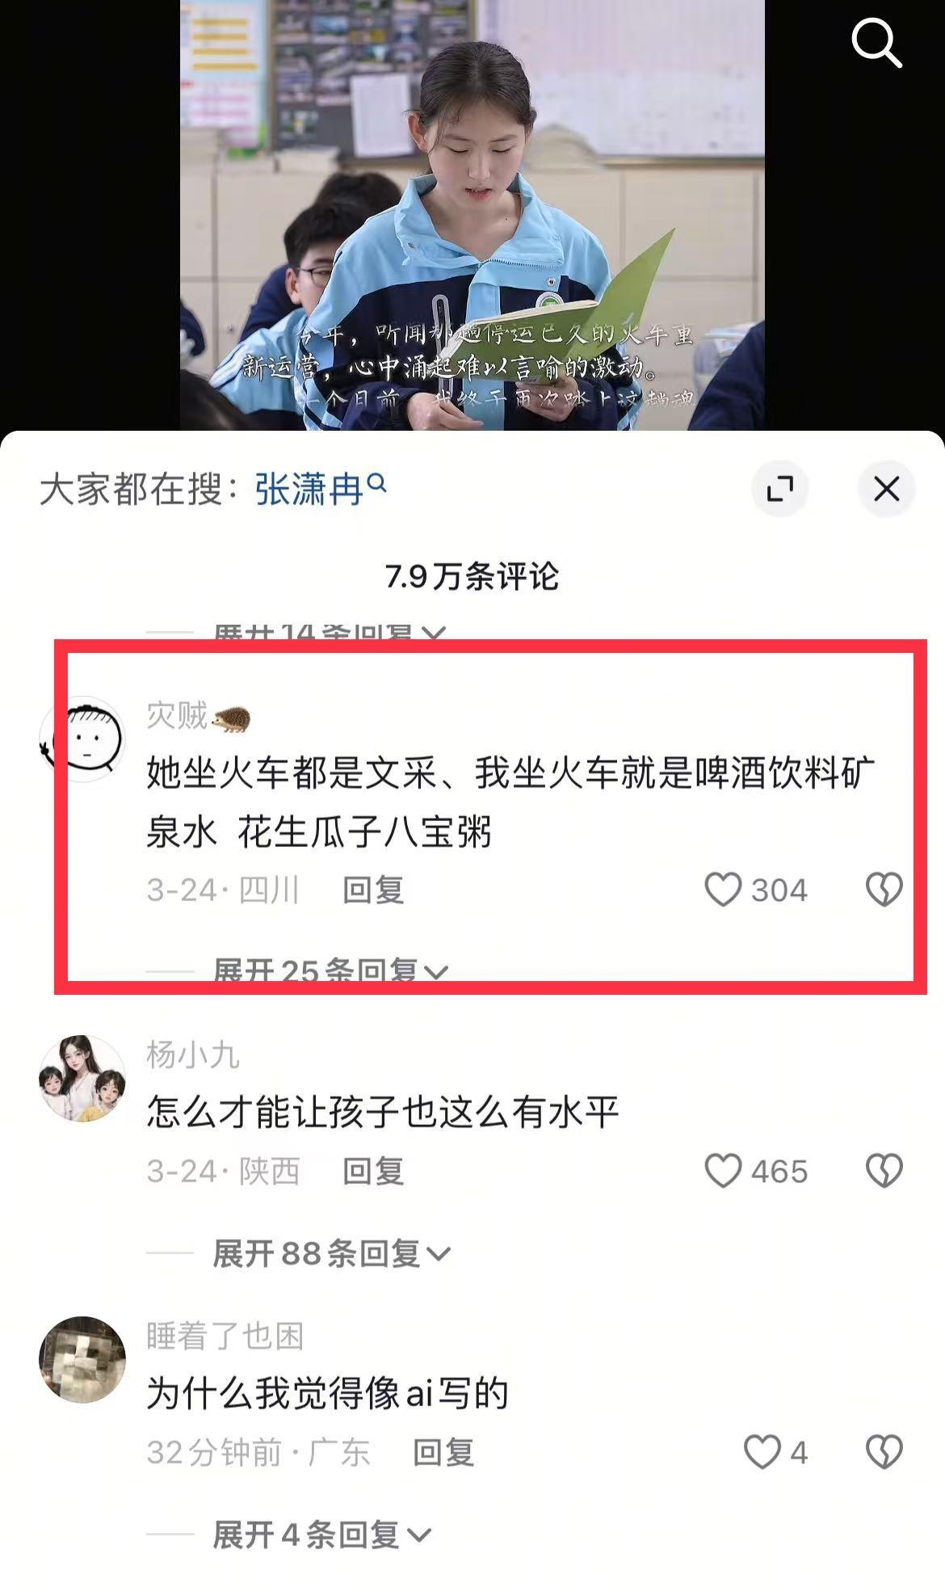The image size is (945, 1592).
Task: Open 杨小九's profile avatar
Action: point(82,1078)
